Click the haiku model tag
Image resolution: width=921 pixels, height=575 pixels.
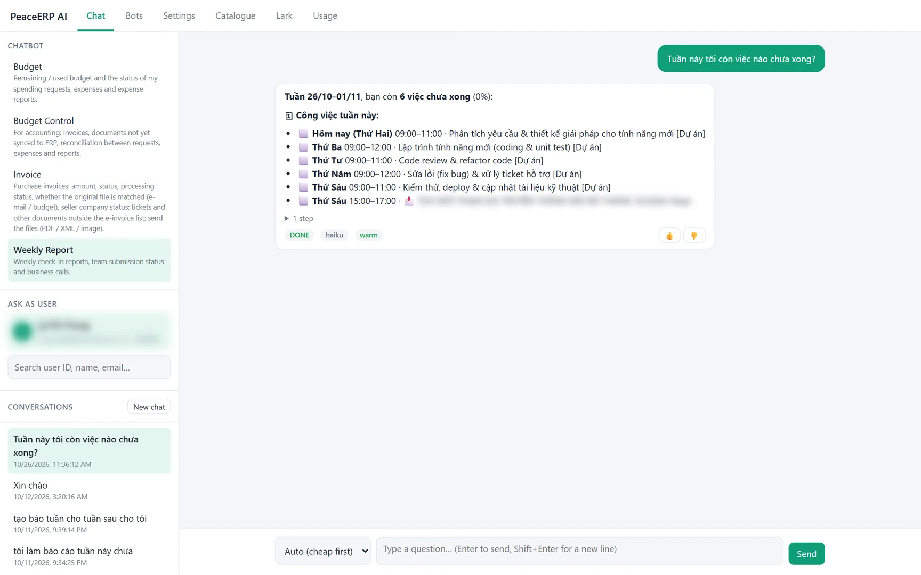[x=334, y=235]
